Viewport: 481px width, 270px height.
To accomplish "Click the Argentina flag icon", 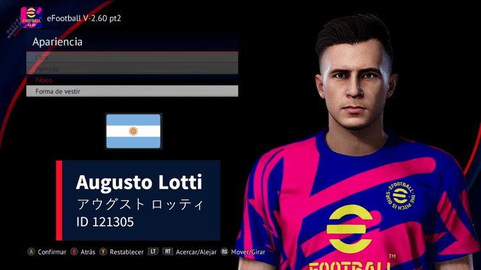I will [x=133, y=131].
